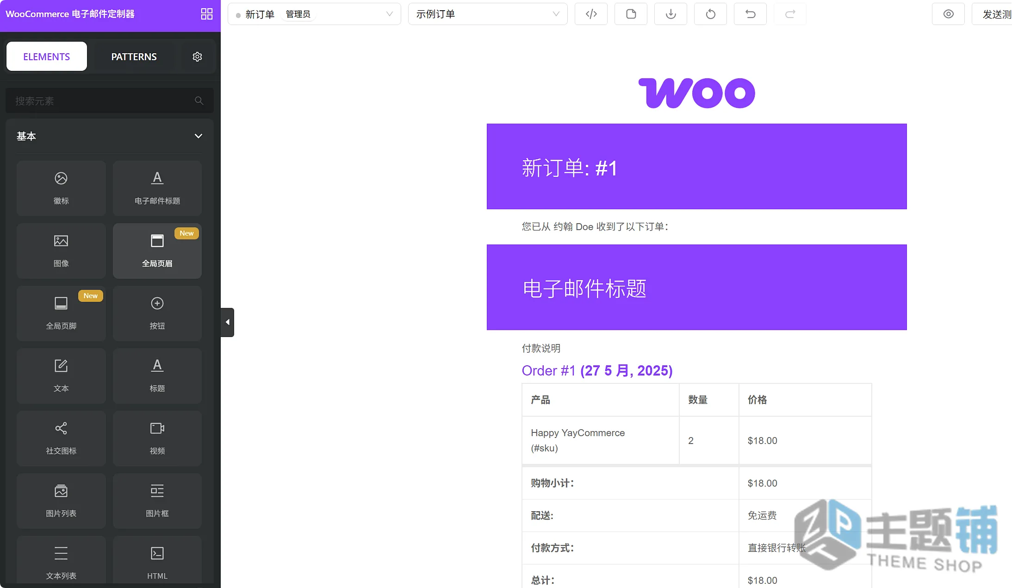Add the 图片框 image box element
This screenshot has width=1012, height=588.
pyautogui.click(x=157, y=500)
